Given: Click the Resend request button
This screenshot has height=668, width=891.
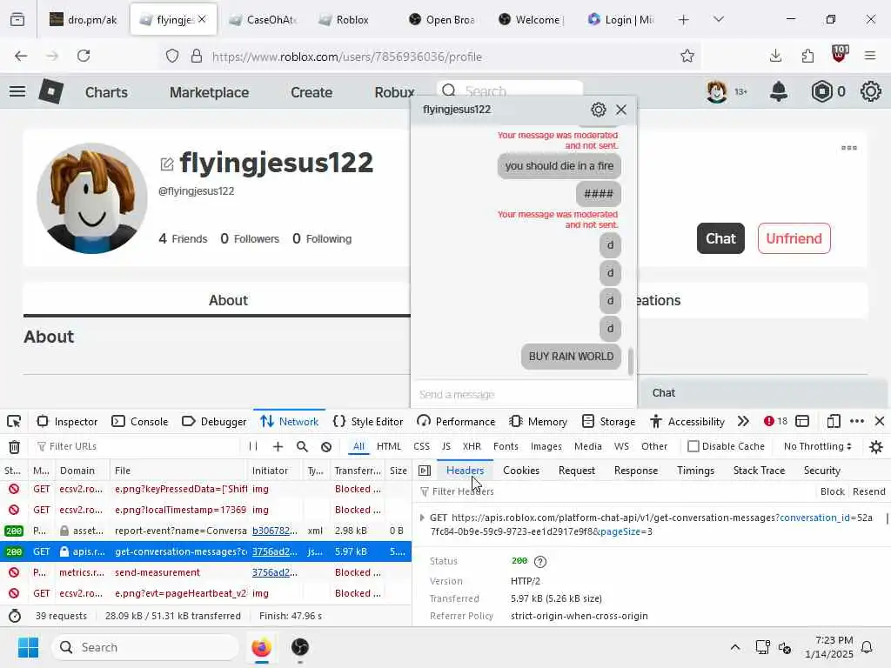Looking at the screenshot, I should (x=869, y=491).
